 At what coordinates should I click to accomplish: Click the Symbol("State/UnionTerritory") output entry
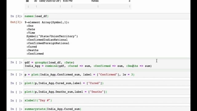coord(52,36)
